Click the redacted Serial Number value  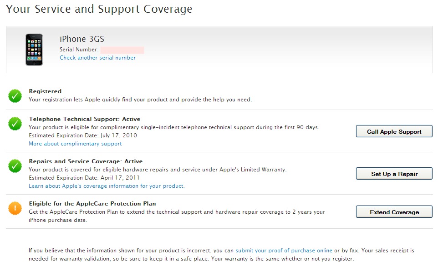[122, 50]
